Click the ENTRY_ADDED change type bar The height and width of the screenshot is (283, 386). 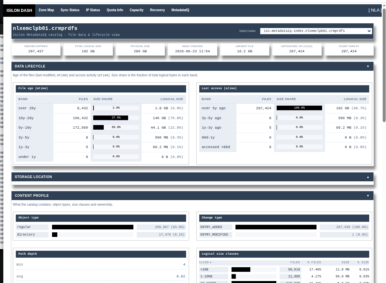click(276, 227)
